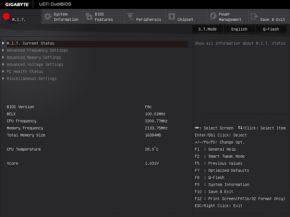Screen dimensions: 290x217
Task: Open PC Health Status submenu
Action: [x=25, y=71]
